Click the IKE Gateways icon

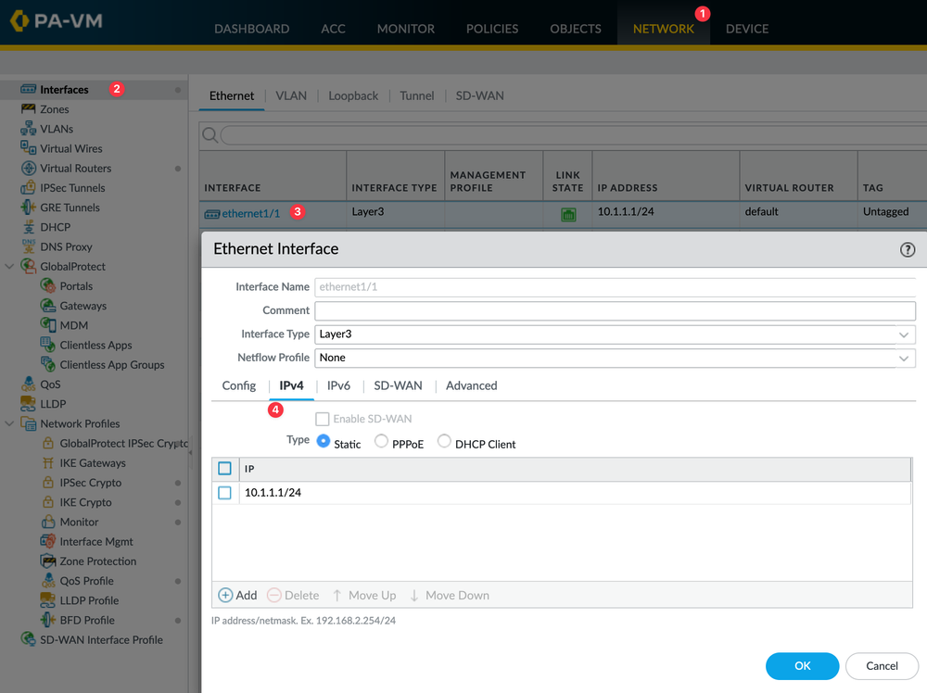[x=48, y=463]
